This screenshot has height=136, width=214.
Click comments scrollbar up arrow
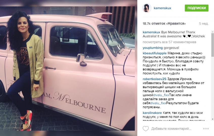click(x=212, y=32)
